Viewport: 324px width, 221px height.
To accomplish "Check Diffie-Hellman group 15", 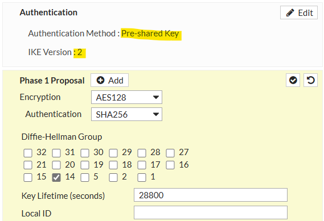I will (x=28, y=177).
